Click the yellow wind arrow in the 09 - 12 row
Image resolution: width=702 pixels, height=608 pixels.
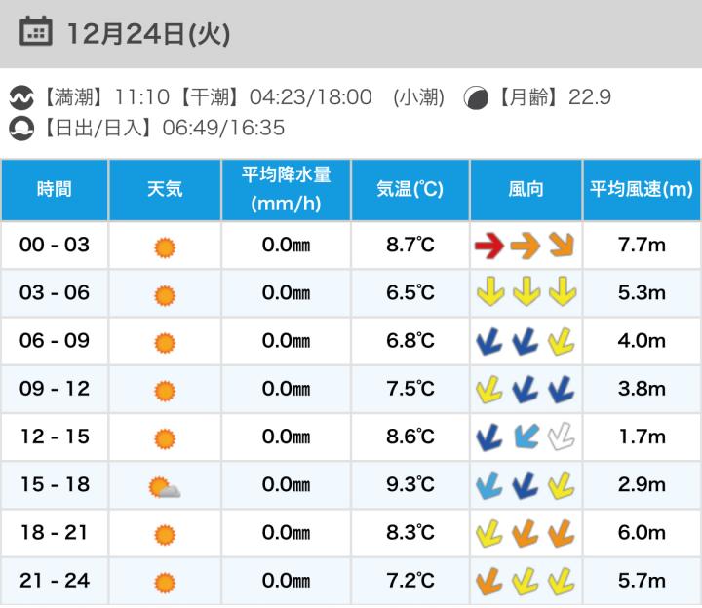(x=489, y=389)
